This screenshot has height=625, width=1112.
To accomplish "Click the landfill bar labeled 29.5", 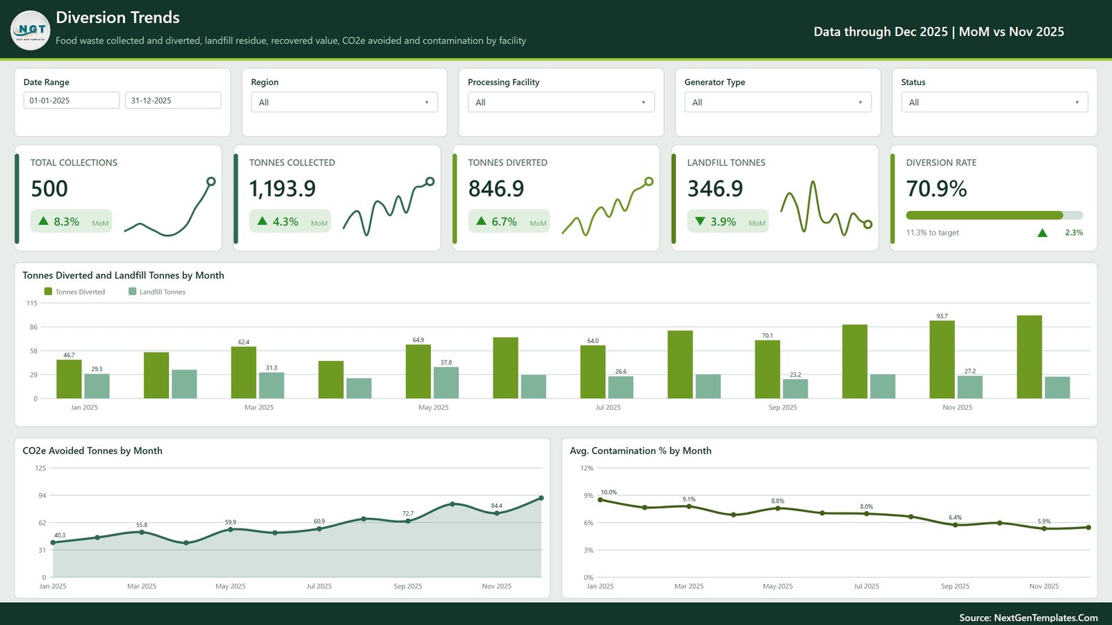I will 97,386.
